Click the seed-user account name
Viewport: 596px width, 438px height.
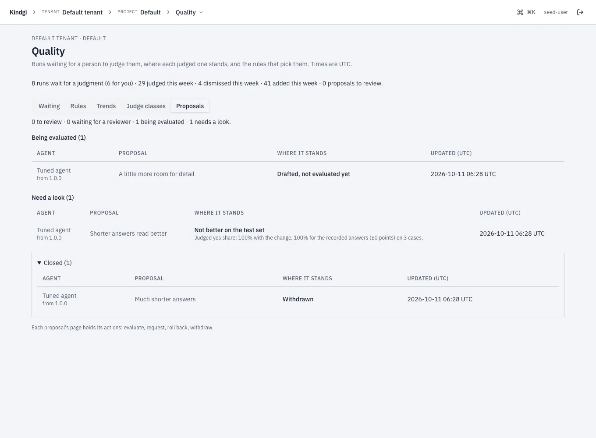pyautogui.click(x=556, y=12)
